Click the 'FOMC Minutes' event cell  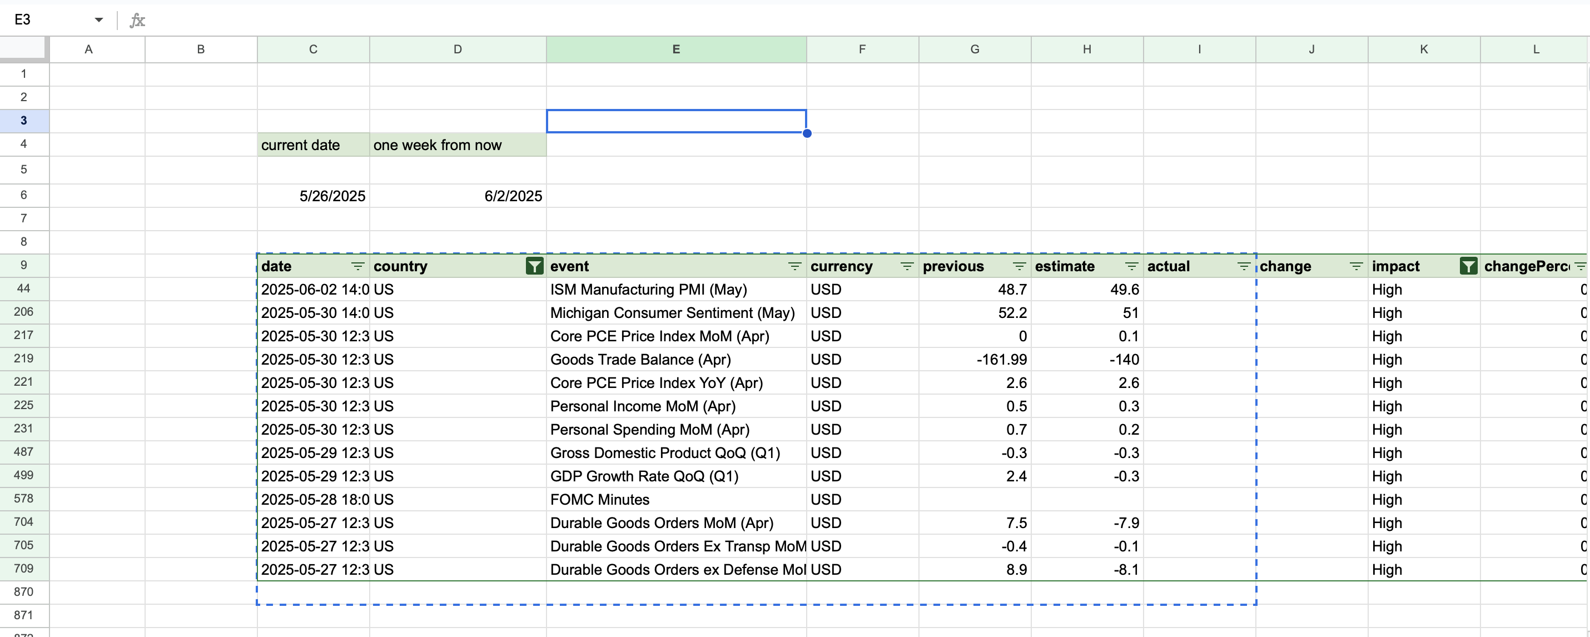coord(677,499)
